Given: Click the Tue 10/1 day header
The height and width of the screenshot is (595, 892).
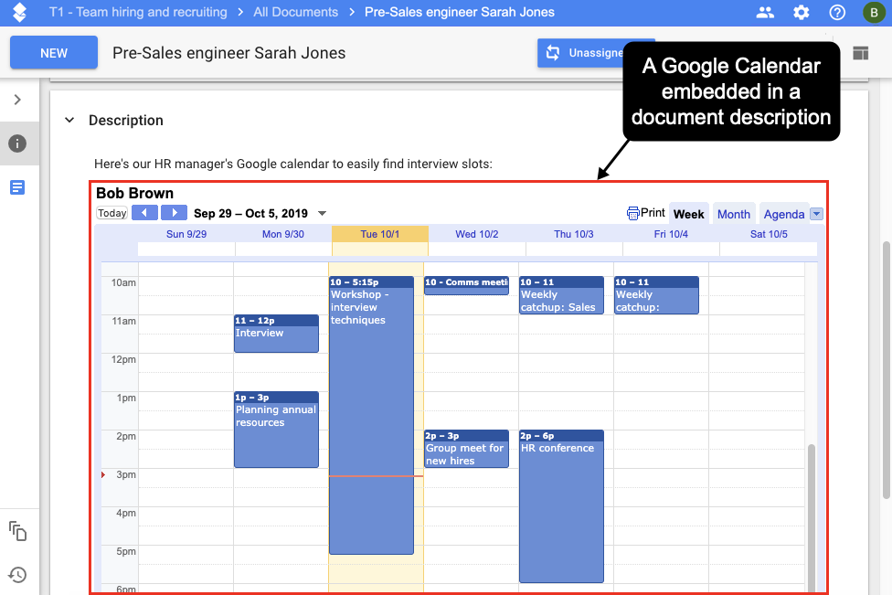Looking at the screenshot, I should click(x=380, y=234).
